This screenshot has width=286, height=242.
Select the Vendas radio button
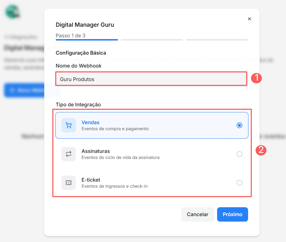[239, 125]
